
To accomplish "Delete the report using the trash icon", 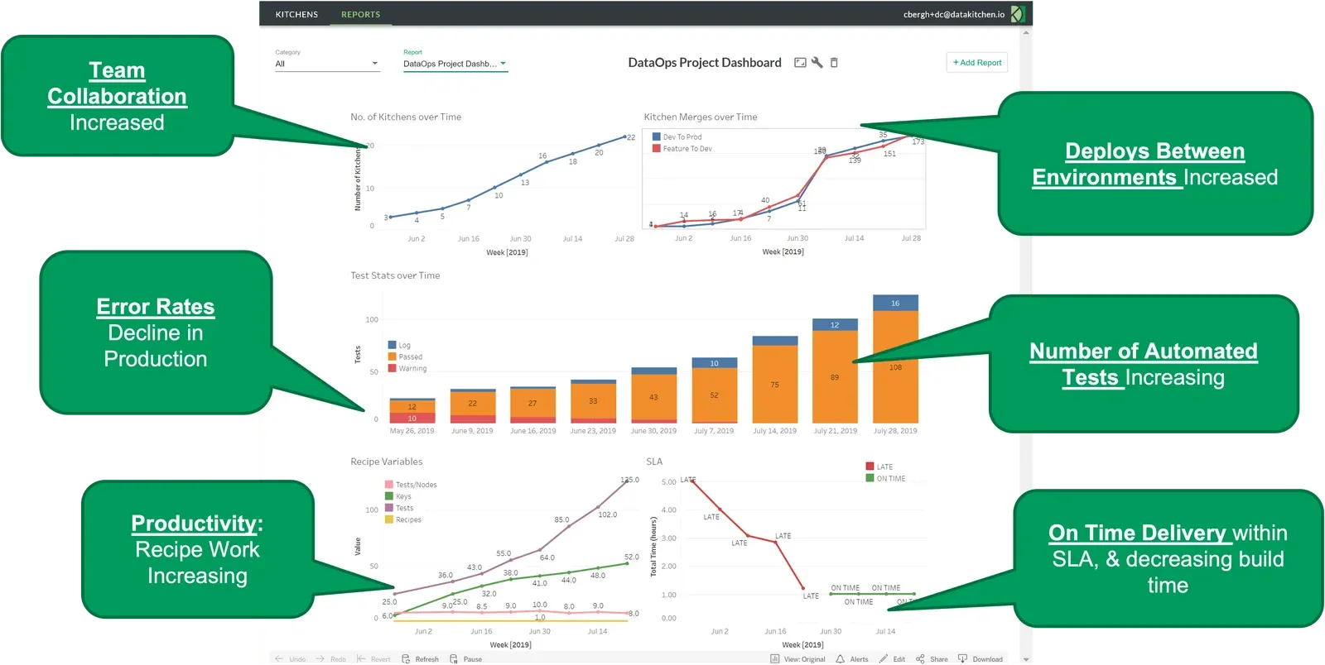I will 834,63.
